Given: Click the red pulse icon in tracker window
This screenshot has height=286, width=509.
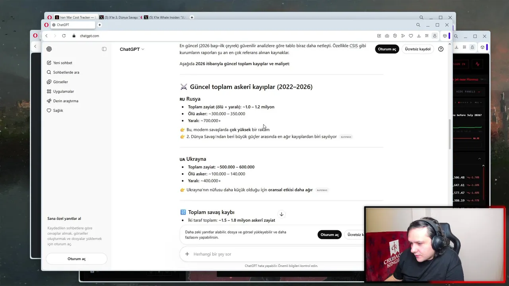Looking at the screenshot, I should tap(477, 64).
